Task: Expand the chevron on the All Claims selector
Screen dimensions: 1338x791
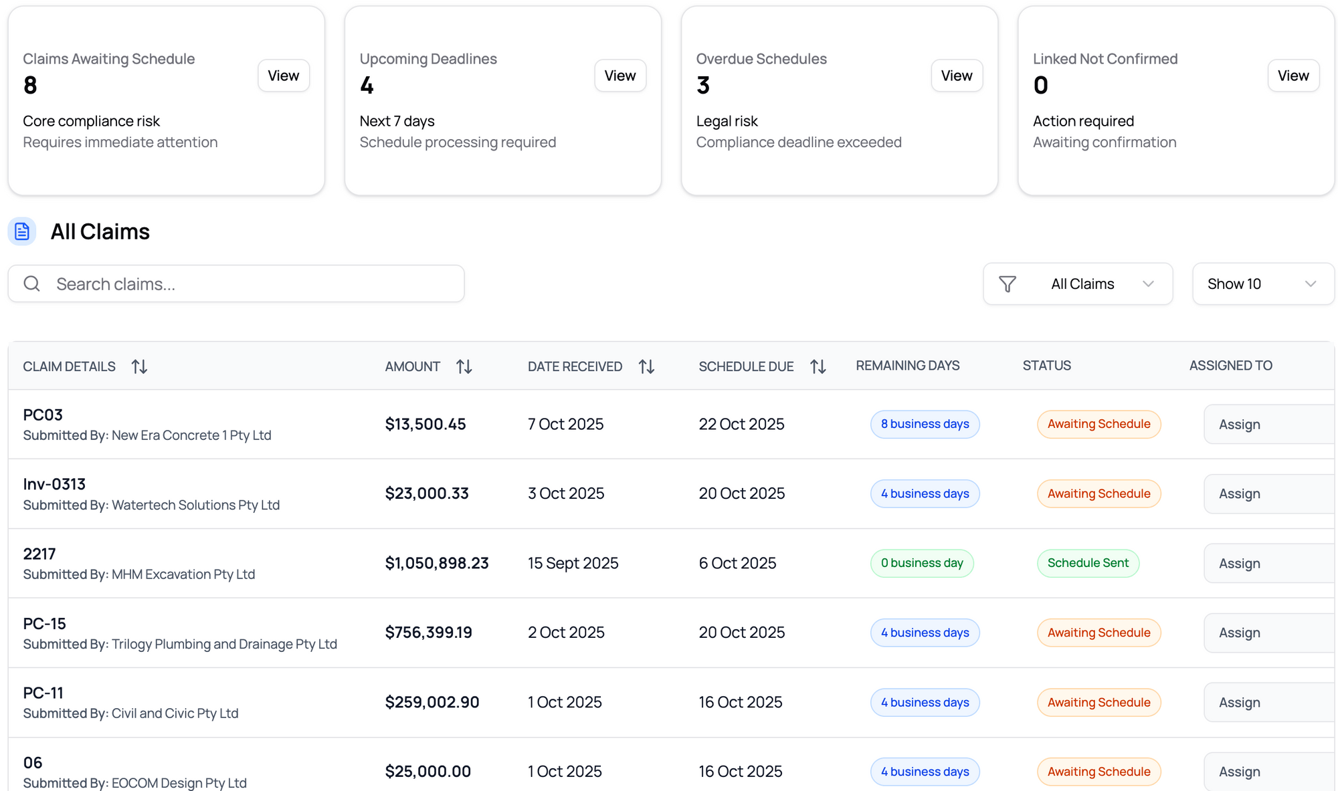Action: click(x=1149, y=284)
